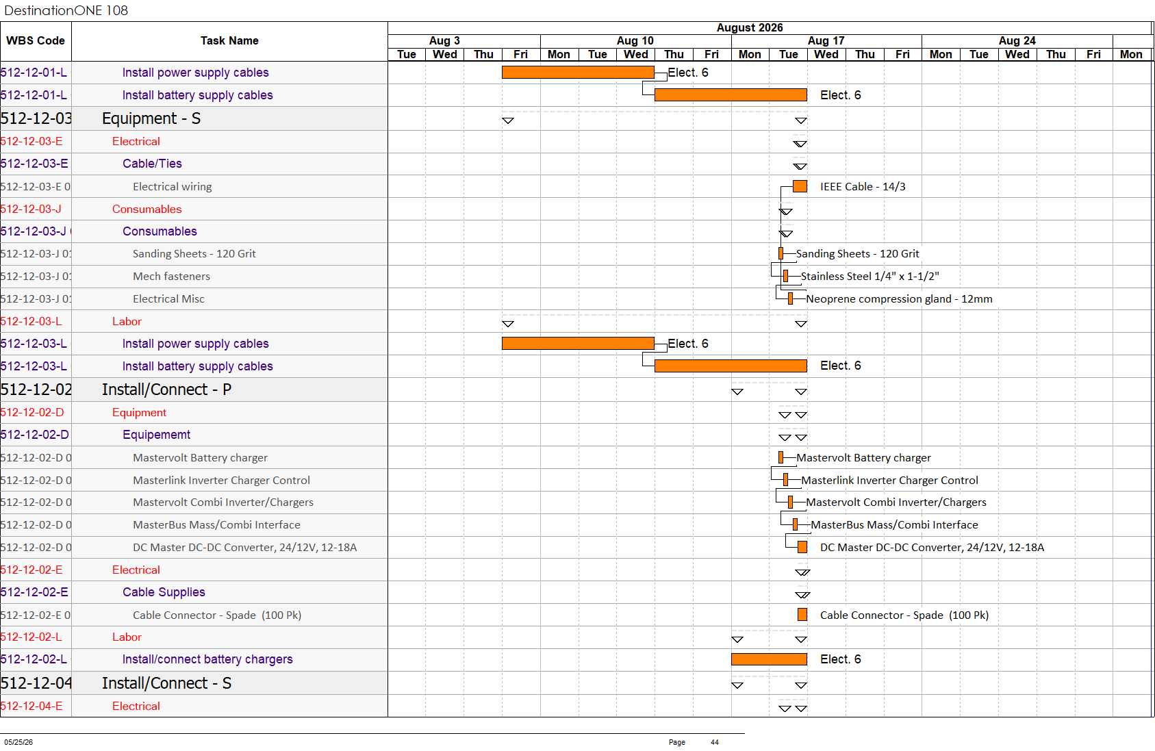Click the Electrical wiring IEEE Cable task bar
Image resolution: width=1155 pixels, height=751 pixels.
pos(800,186)
